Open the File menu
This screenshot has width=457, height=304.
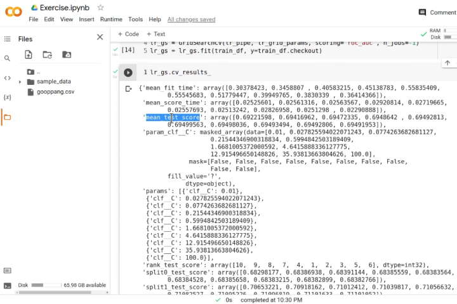pyautogui.click(x=33, y=20)
